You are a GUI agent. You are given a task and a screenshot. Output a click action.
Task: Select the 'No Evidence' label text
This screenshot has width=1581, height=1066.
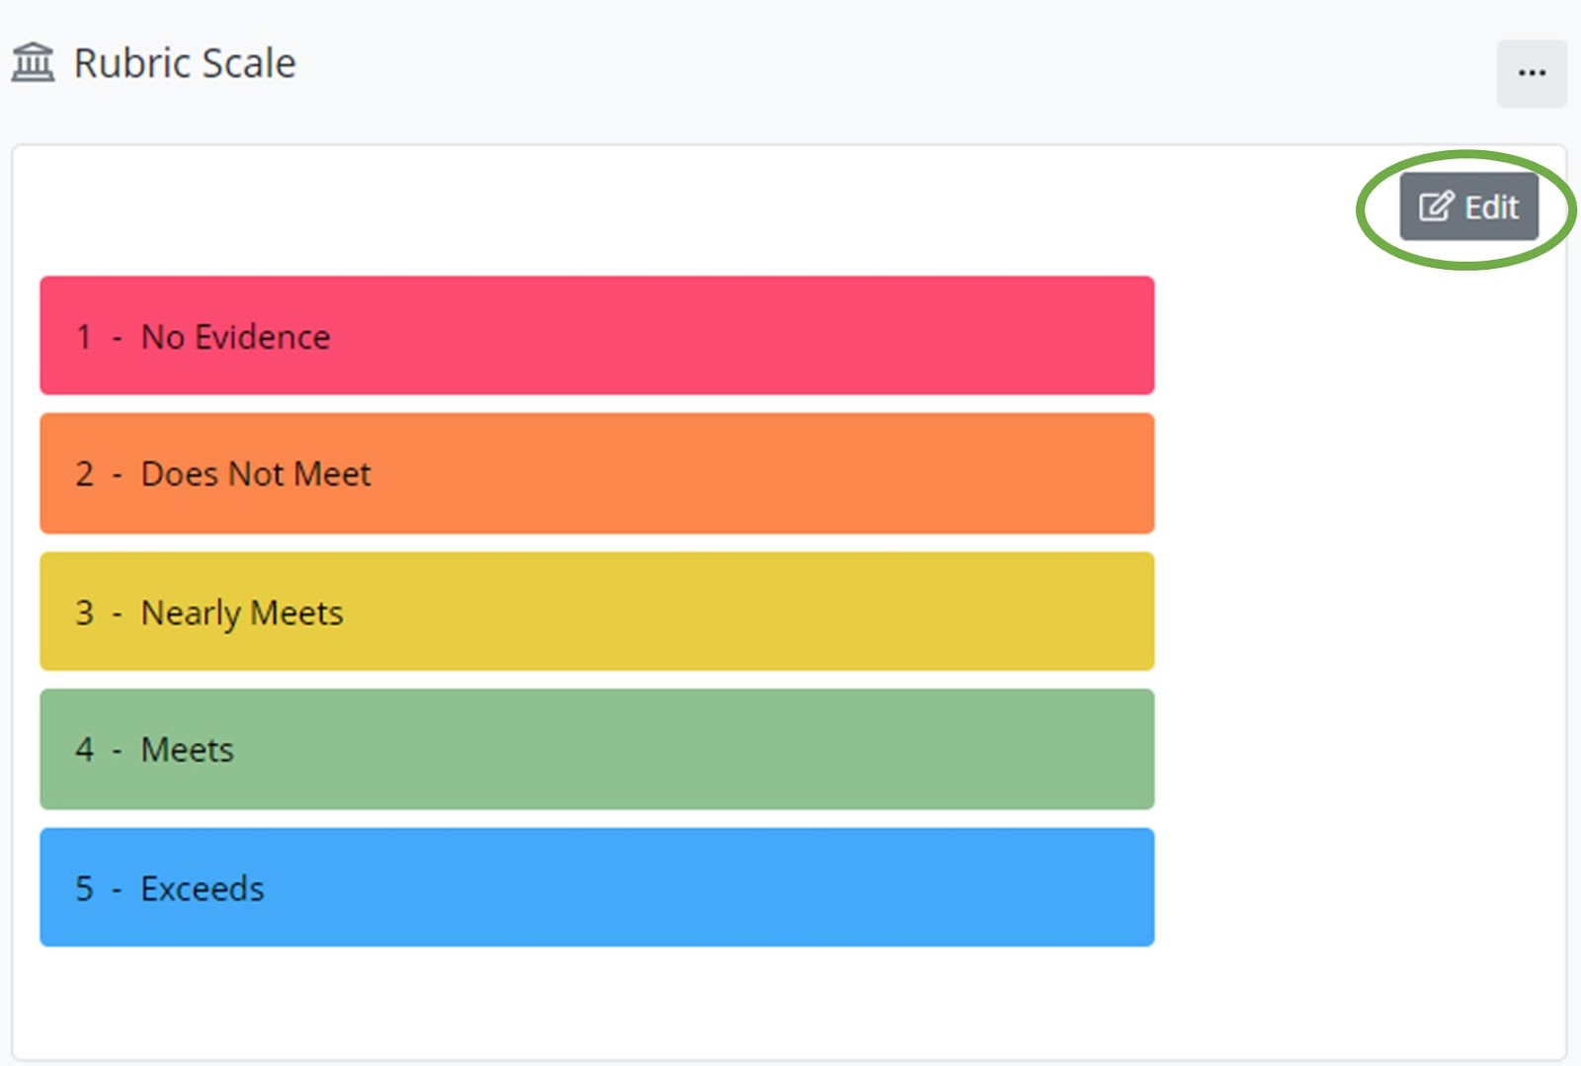point(235,337)
